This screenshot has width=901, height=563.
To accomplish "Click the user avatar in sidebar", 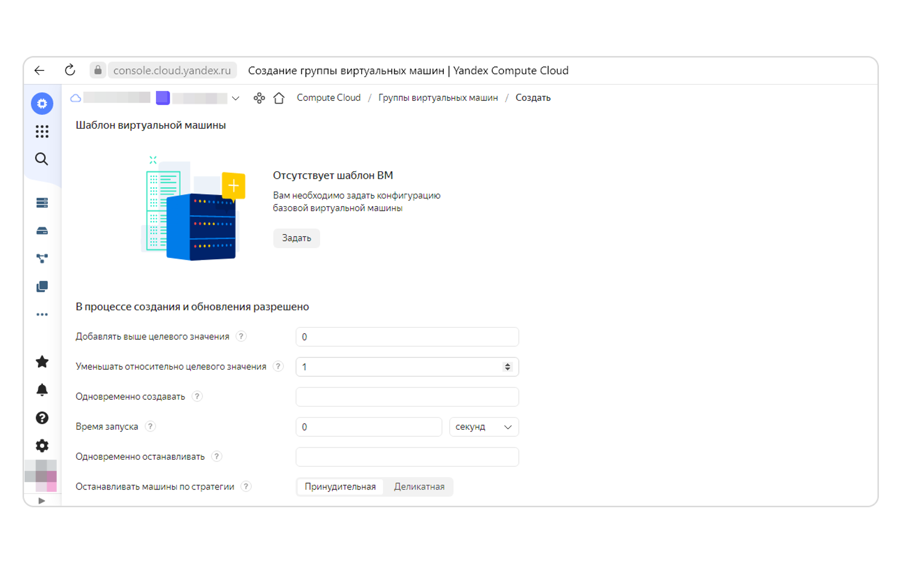I will [x=41, y=476].
